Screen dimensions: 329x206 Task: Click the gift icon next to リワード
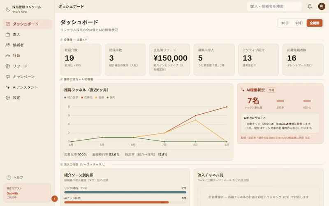[8, 66]
